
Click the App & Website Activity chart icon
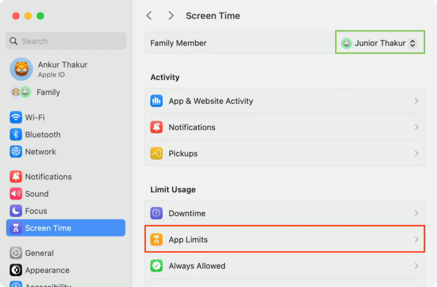click(x=156, y=101)
